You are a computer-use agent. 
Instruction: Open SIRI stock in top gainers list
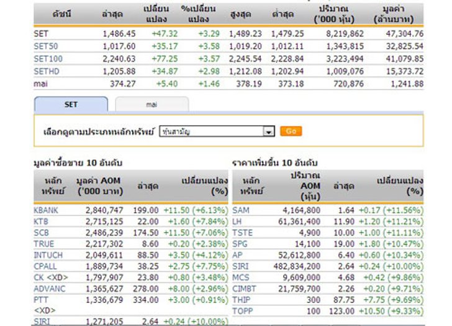coord(240,266)
